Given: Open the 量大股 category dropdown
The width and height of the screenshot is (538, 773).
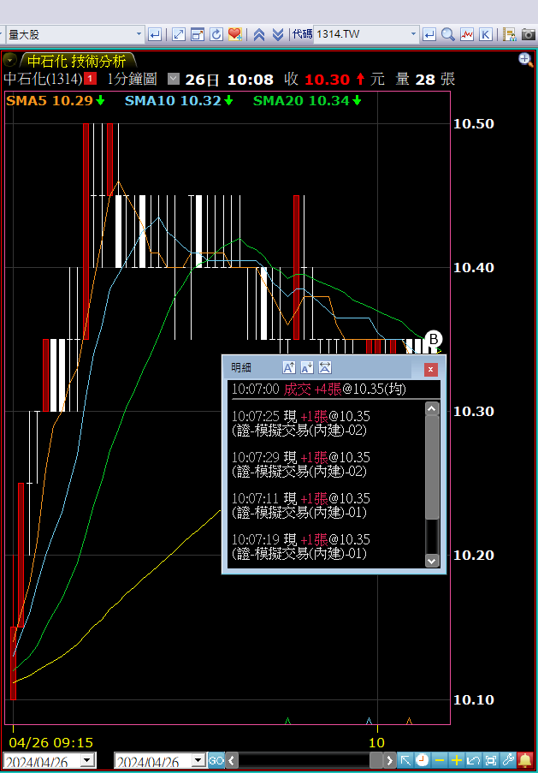Looking at the screenshot, I should [139, 34].
